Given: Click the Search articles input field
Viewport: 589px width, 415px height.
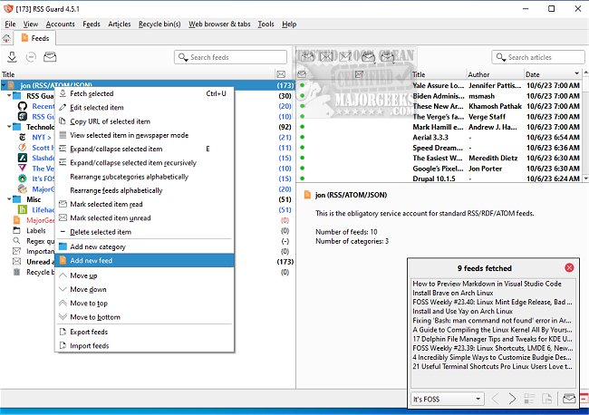Looking at the screenshot, I should pos(540,57).
